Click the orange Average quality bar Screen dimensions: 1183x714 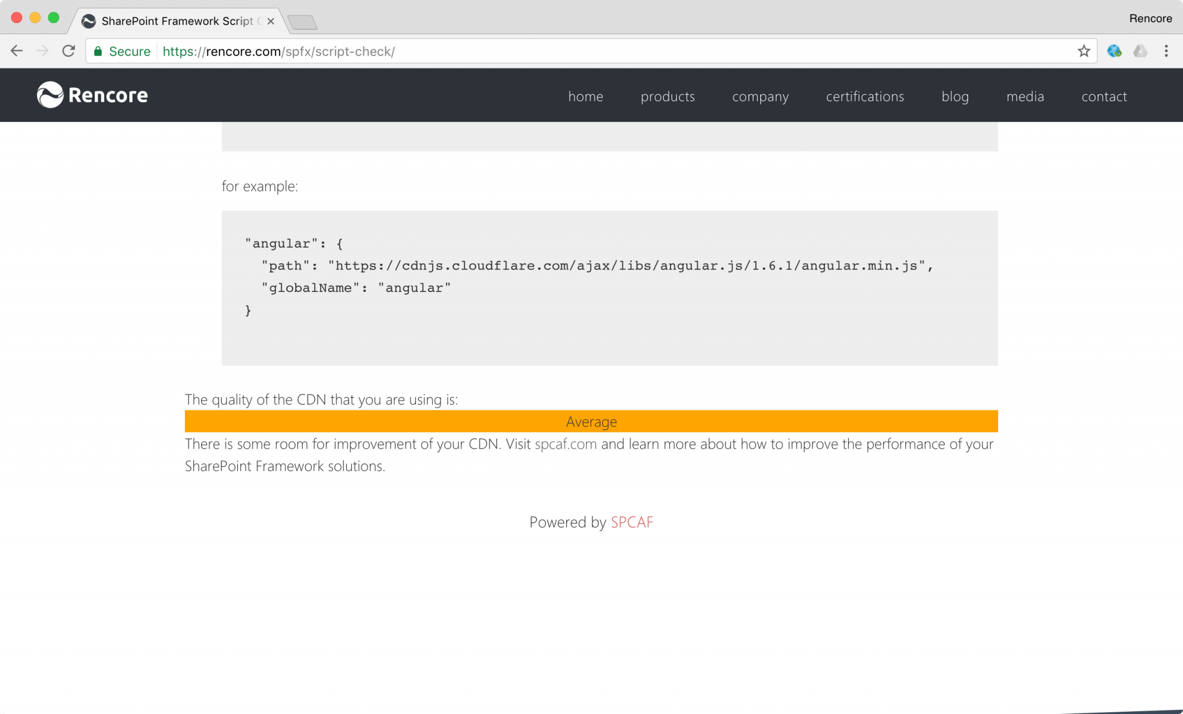click(591, 421)
